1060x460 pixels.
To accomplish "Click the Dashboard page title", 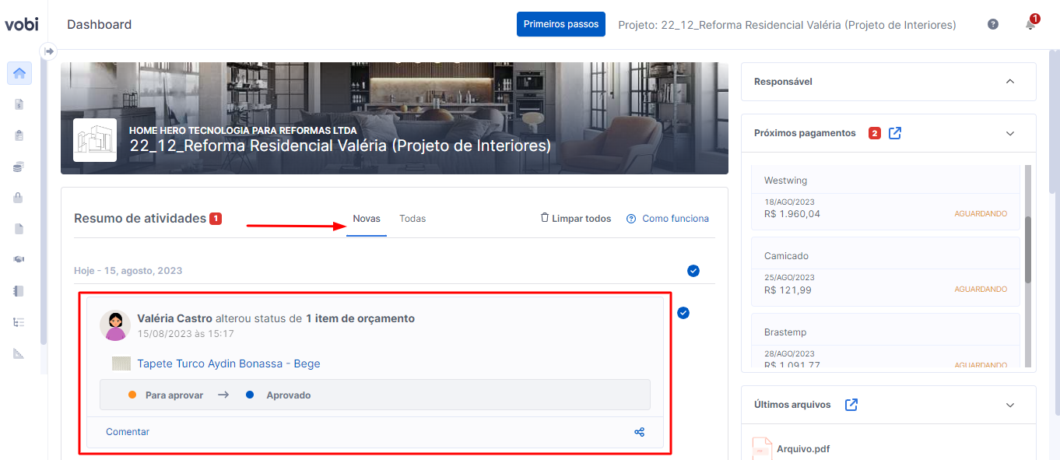I will 100,25.
